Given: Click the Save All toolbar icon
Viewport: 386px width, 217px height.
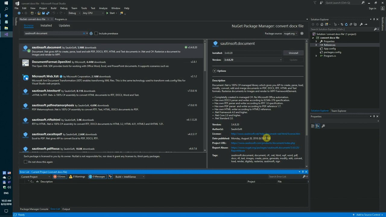Looking at the screenshot, I should coord(48,13).
